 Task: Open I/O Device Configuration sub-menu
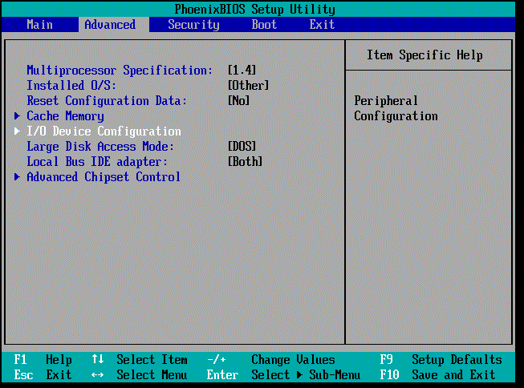coord(104,131)
